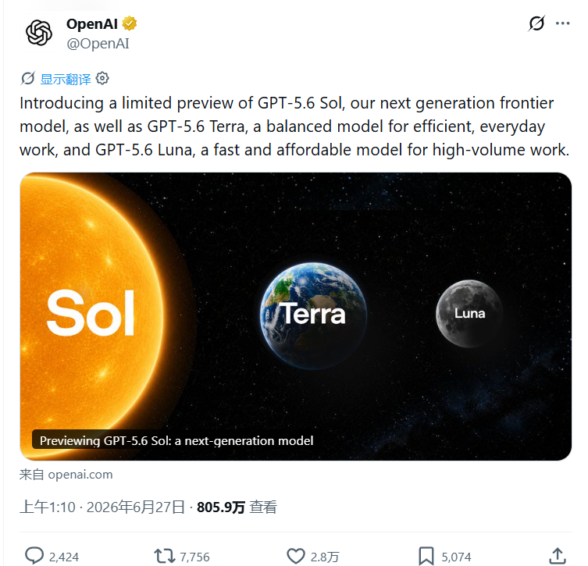Click the 2,424 replies count

click(64, 557)
